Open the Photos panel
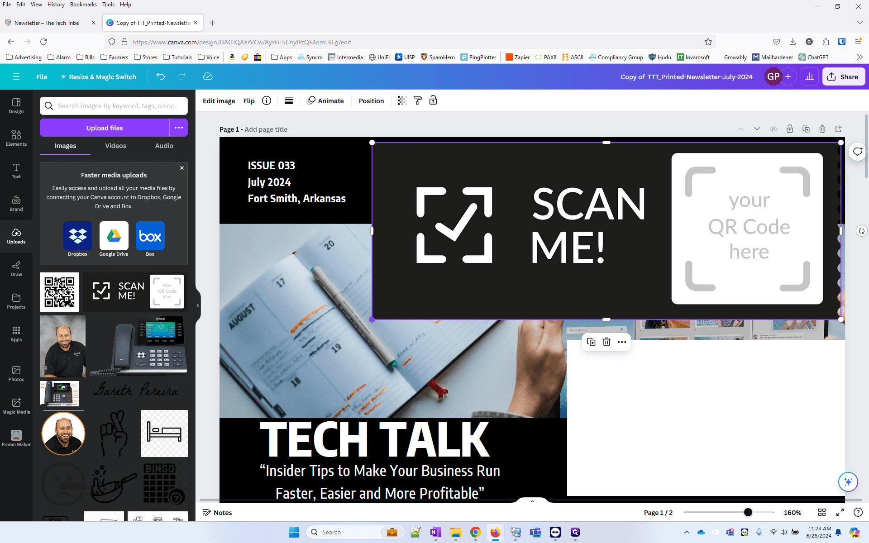Image resolution: width=869 pixels, height=543 pixels. pos(16,374)
